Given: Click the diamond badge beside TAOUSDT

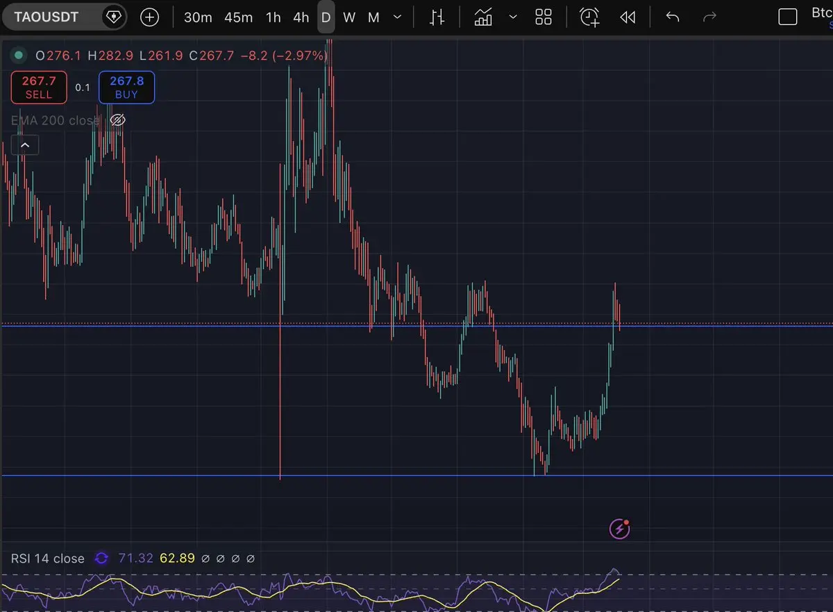Looking at the screenshot, I should (113, 17).
